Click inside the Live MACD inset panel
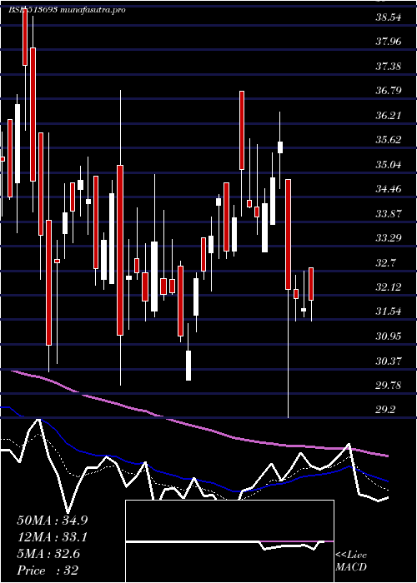 [229, 541]
